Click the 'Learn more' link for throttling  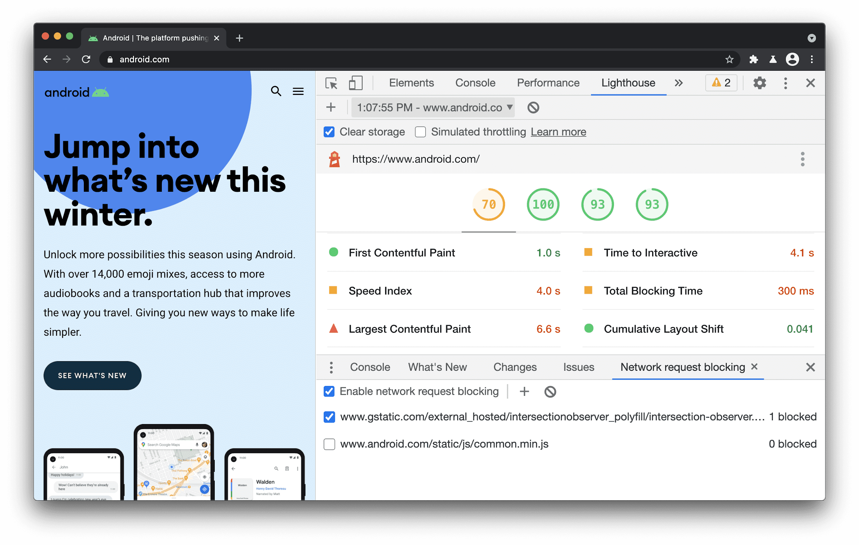(x=558, y=132)
